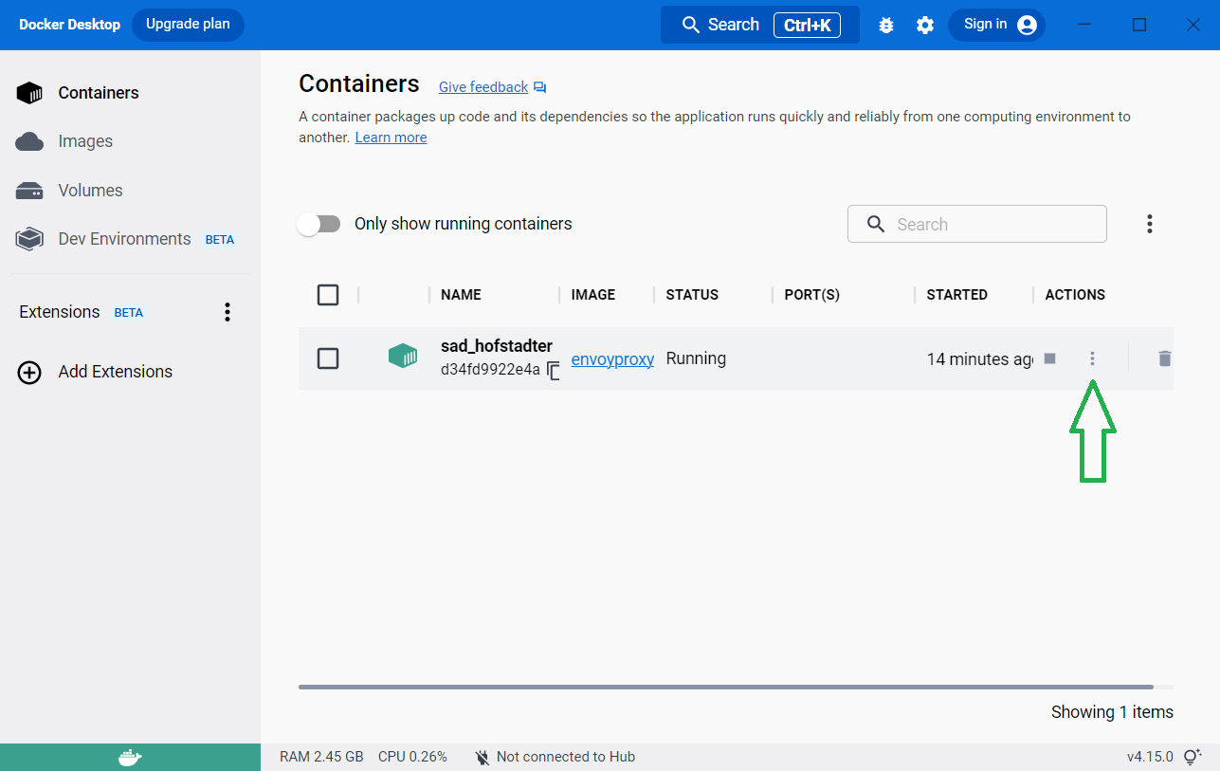Click the Showing 1 items label
Screen dimensions: 1220x771
[1112, 712]
